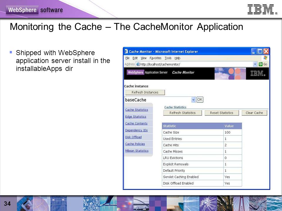Click the Go label in the address bar

click(x=265, y=64)
